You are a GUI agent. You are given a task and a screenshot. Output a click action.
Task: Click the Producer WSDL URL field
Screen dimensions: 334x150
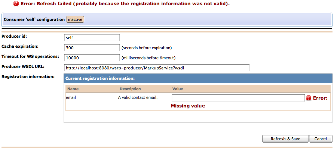pos(156,68)
